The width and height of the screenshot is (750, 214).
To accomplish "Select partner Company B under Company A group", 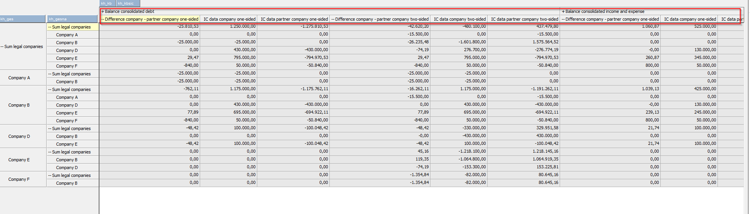I will coord(72,82).
